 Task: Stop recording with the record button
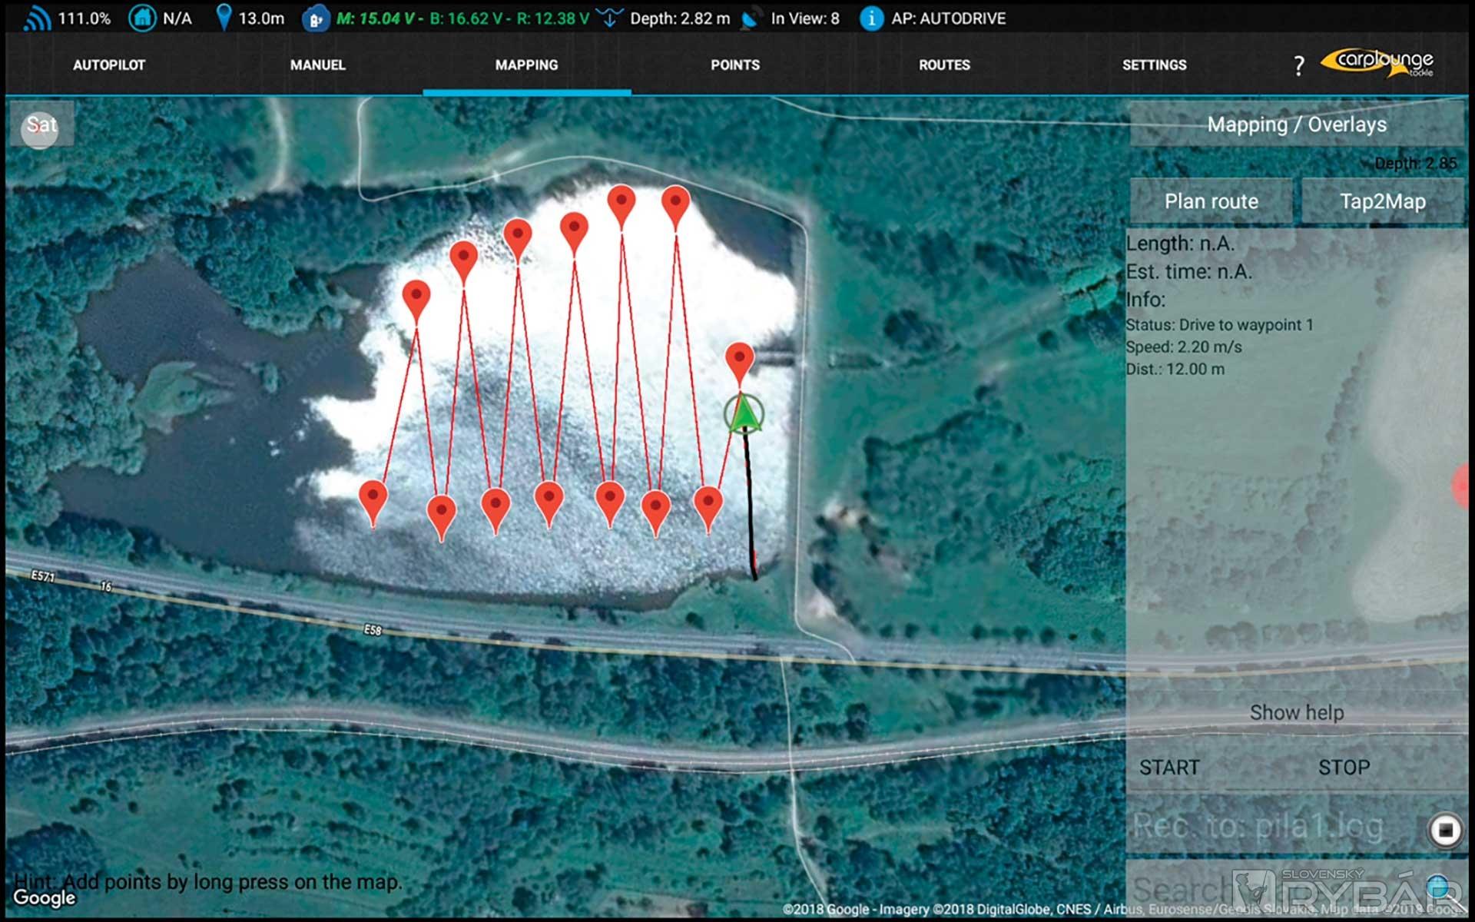click(1444, 830)
